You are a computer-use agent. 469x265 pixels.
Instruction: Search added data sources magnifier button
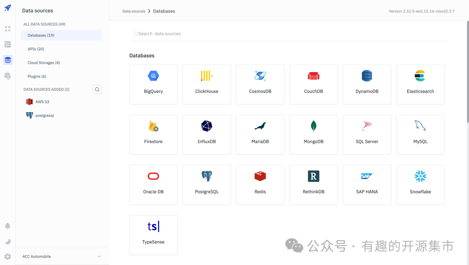pos(97,89)
